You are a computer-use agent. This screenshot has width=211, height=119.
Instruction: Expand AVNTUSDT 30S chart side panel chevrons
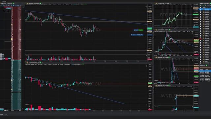pyautogui.click(x=146, y=6)
